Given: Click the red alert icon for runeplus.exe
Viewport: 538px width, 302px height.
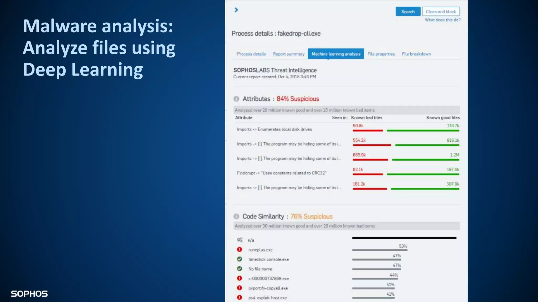Looking at the screenshot, I should [x=240, y=250].
